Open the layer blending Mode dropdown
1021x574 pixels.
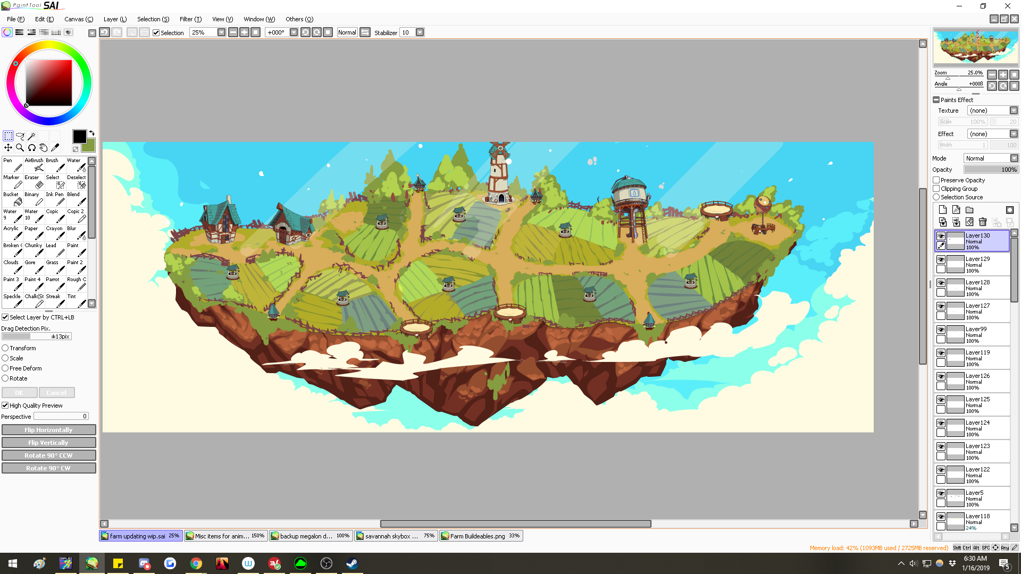tap(1014, 158)
